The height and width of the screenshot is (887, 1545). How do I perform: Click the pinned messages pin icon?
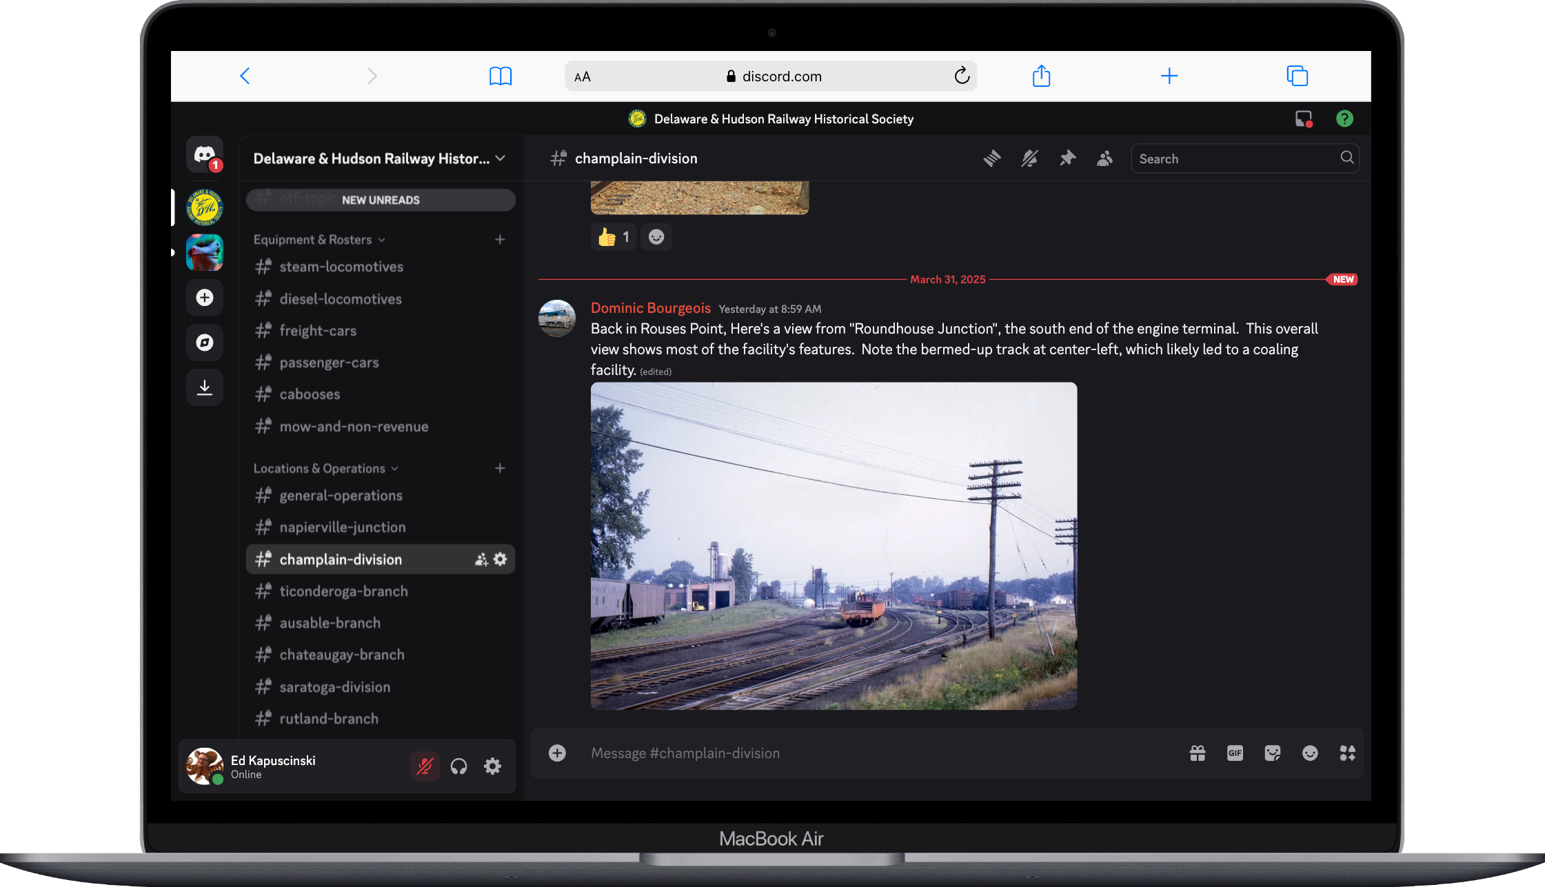pyautogui.click(x=1067, y=159)
